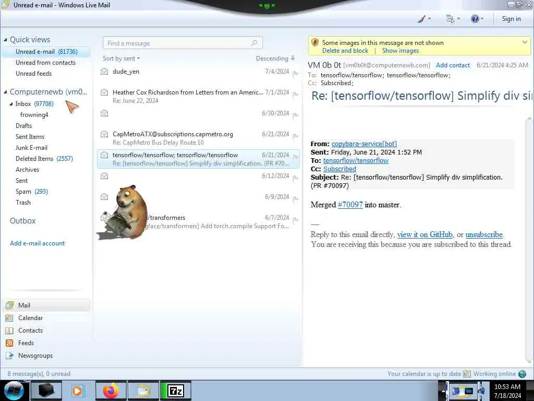Collapse the Quick views section
This screenshot has height=401, width=534.
pyautogui.click(x=5, y=40)
